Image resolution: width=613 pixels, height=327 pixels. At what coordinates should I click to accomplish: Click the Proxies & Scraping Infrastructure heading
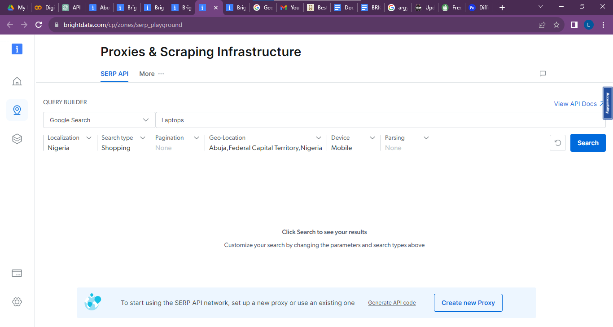(x=201, y=52)
